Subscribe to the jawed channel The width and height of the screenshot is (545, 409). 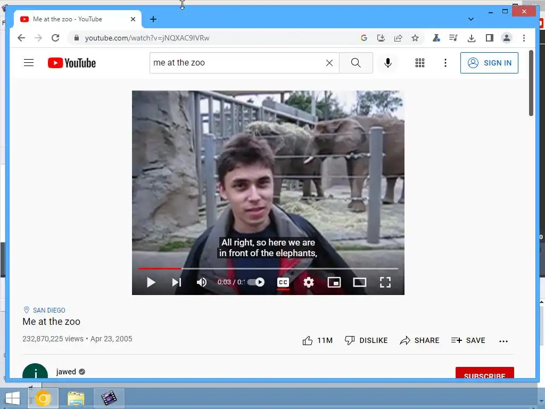point(484,373)
